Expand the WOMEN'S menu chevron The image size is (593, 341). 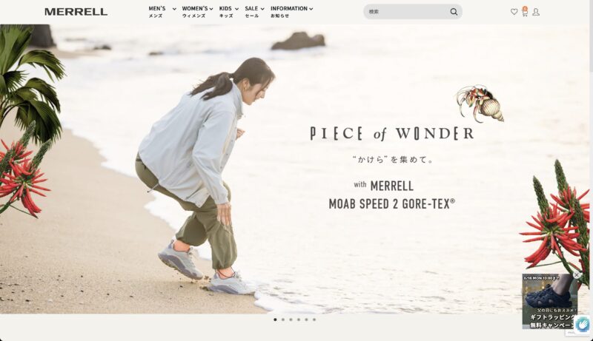coord(211,9)
